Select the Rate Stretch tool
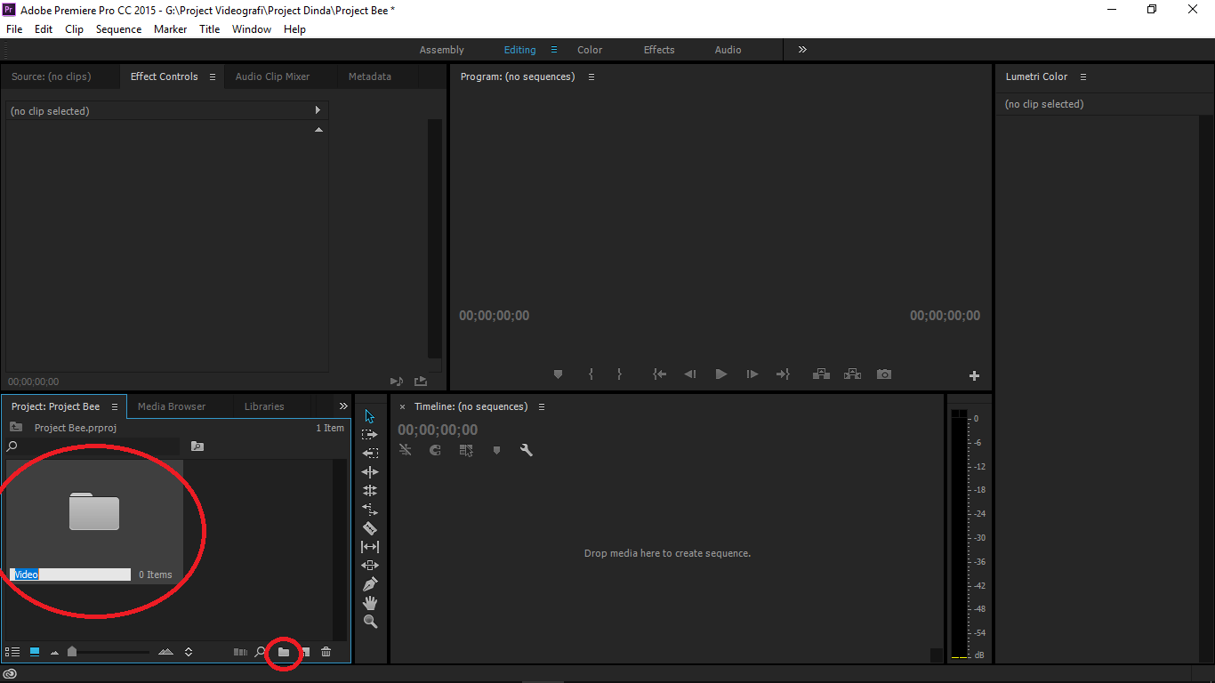The height and width of the screenshot is (683, 1215). [x=370, y=510]
